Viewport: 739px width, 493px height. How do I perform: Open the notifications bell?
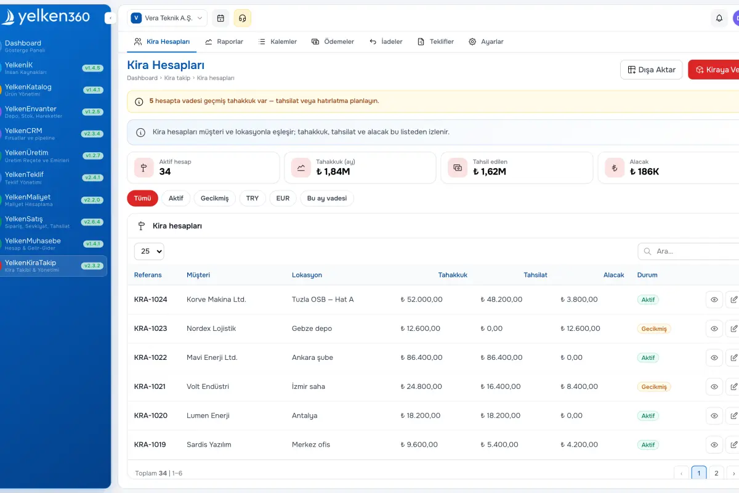coord(719,18)
